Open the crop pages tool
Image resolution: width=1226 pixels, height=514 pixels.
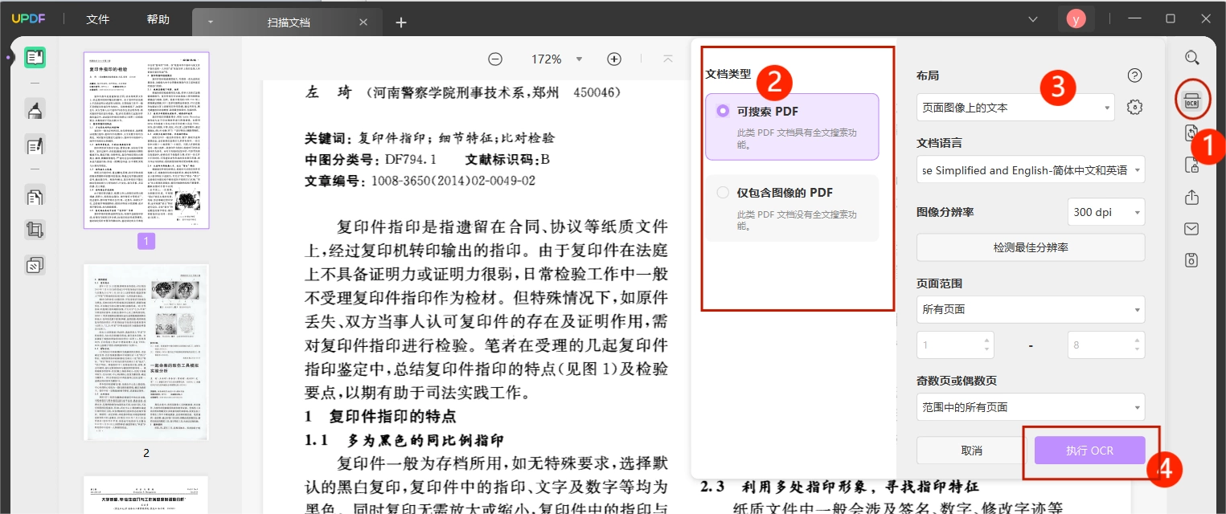click(35, 230)
